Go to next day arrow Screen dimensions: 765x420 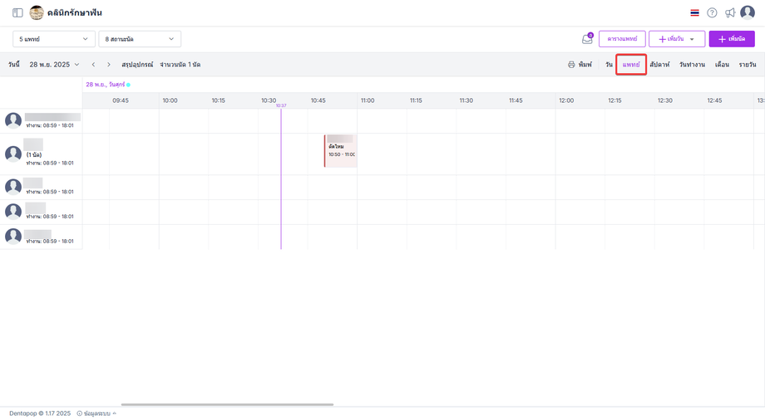pyautogui.click(x=109, y=64)
